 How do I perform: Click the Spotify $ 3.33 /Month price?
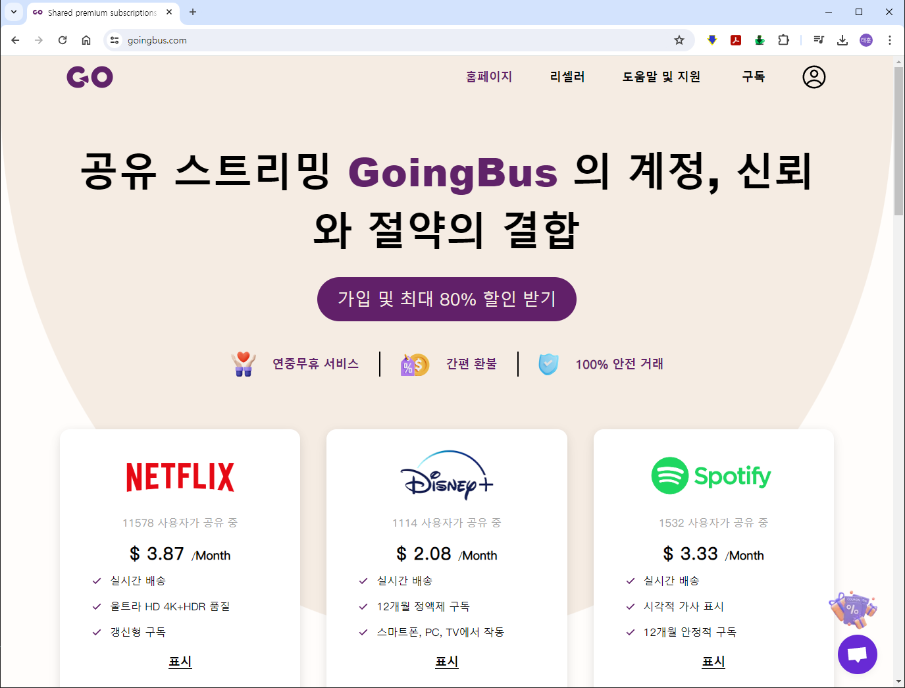click(x=713, y=554)
